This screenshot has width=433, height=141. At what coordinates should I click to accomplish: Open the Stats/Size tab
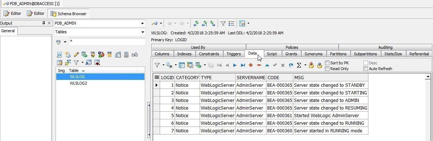393,54
